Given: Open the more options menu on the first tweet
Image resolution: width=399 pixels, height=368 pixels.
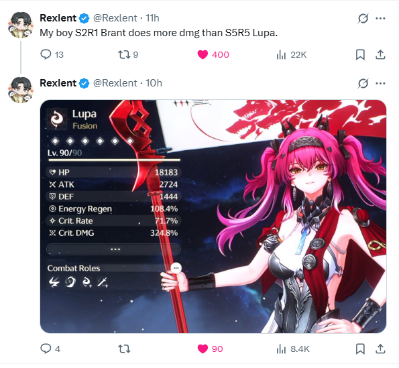Looking at the screenshot, I should point(380,18).
